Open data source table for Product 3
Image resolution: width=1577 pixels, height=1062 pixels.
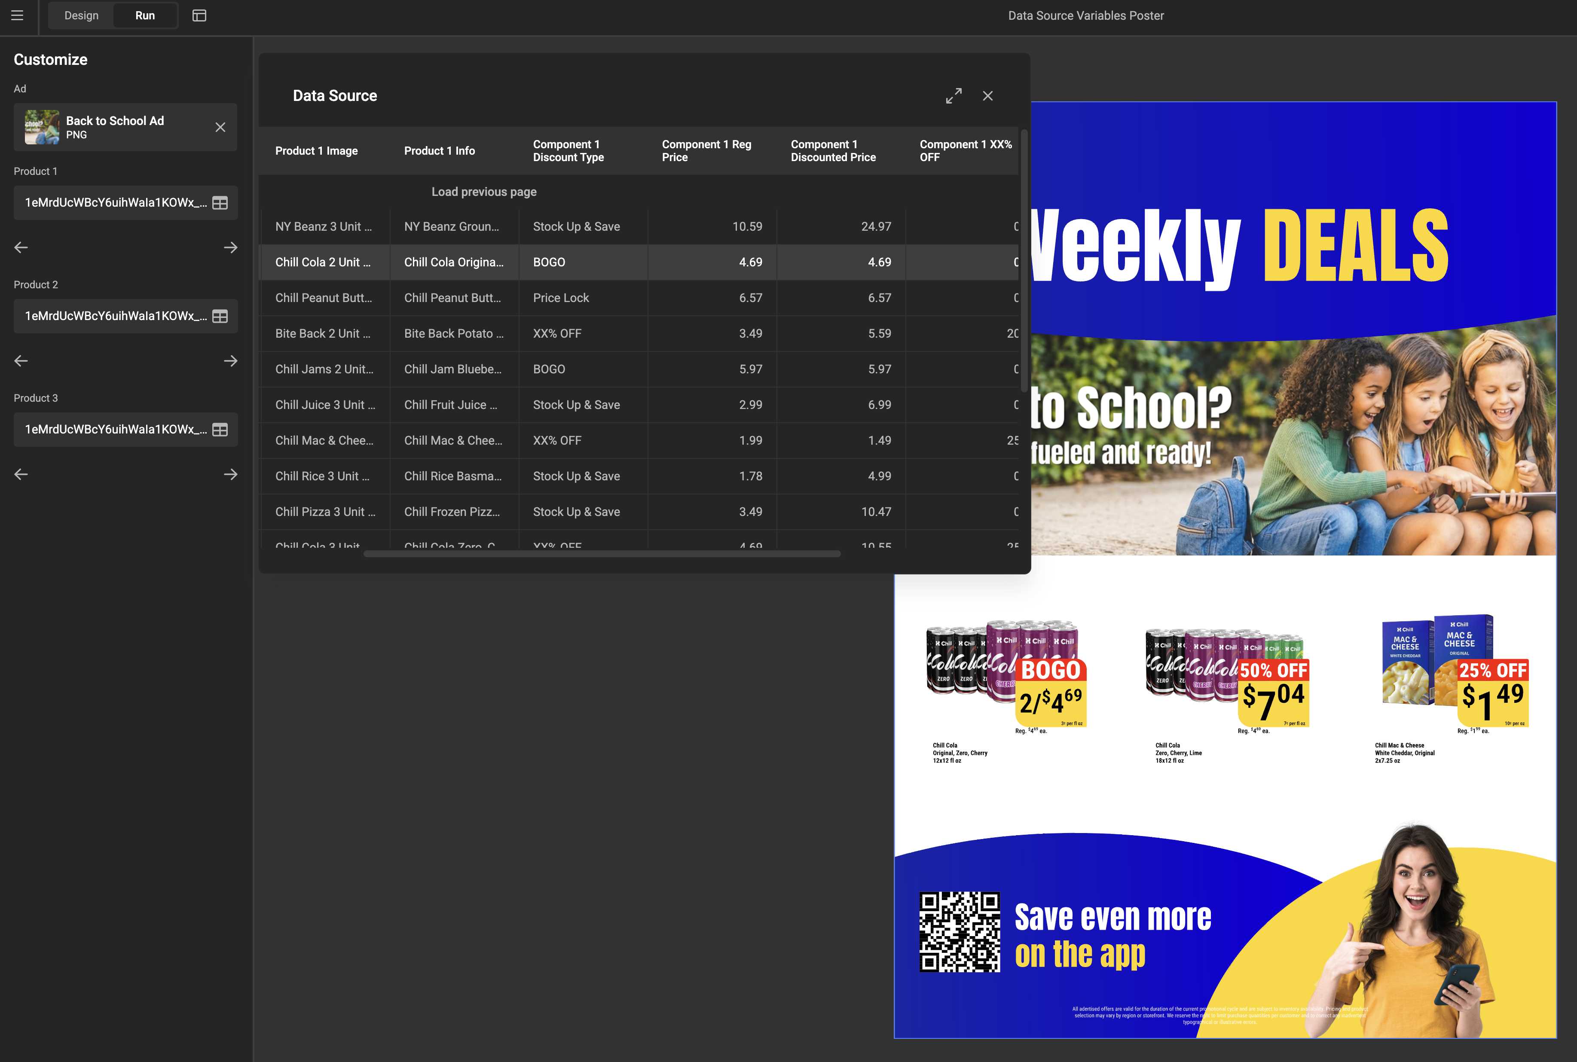pos(220,430)
